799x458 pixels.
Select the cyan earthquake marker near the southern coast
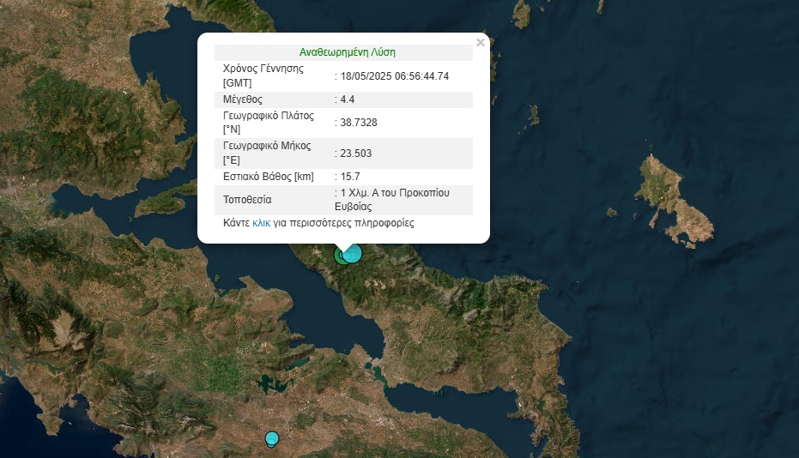(x=272, y=438)
